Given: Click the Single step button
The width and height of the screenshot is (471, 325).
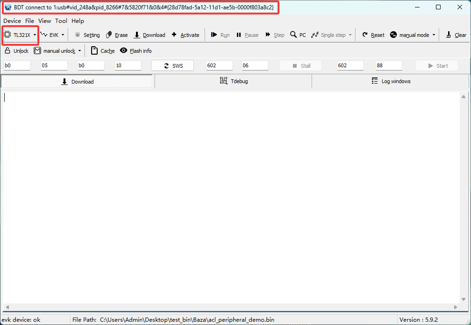Looking at the screenshot, I should pos(328,35).
